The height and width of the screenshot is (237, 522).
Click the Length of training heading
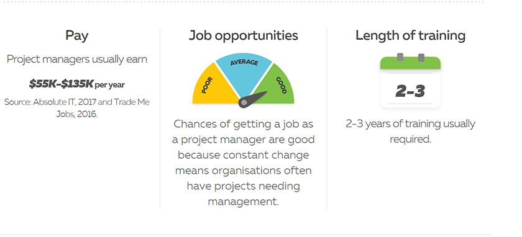[411, 35]
